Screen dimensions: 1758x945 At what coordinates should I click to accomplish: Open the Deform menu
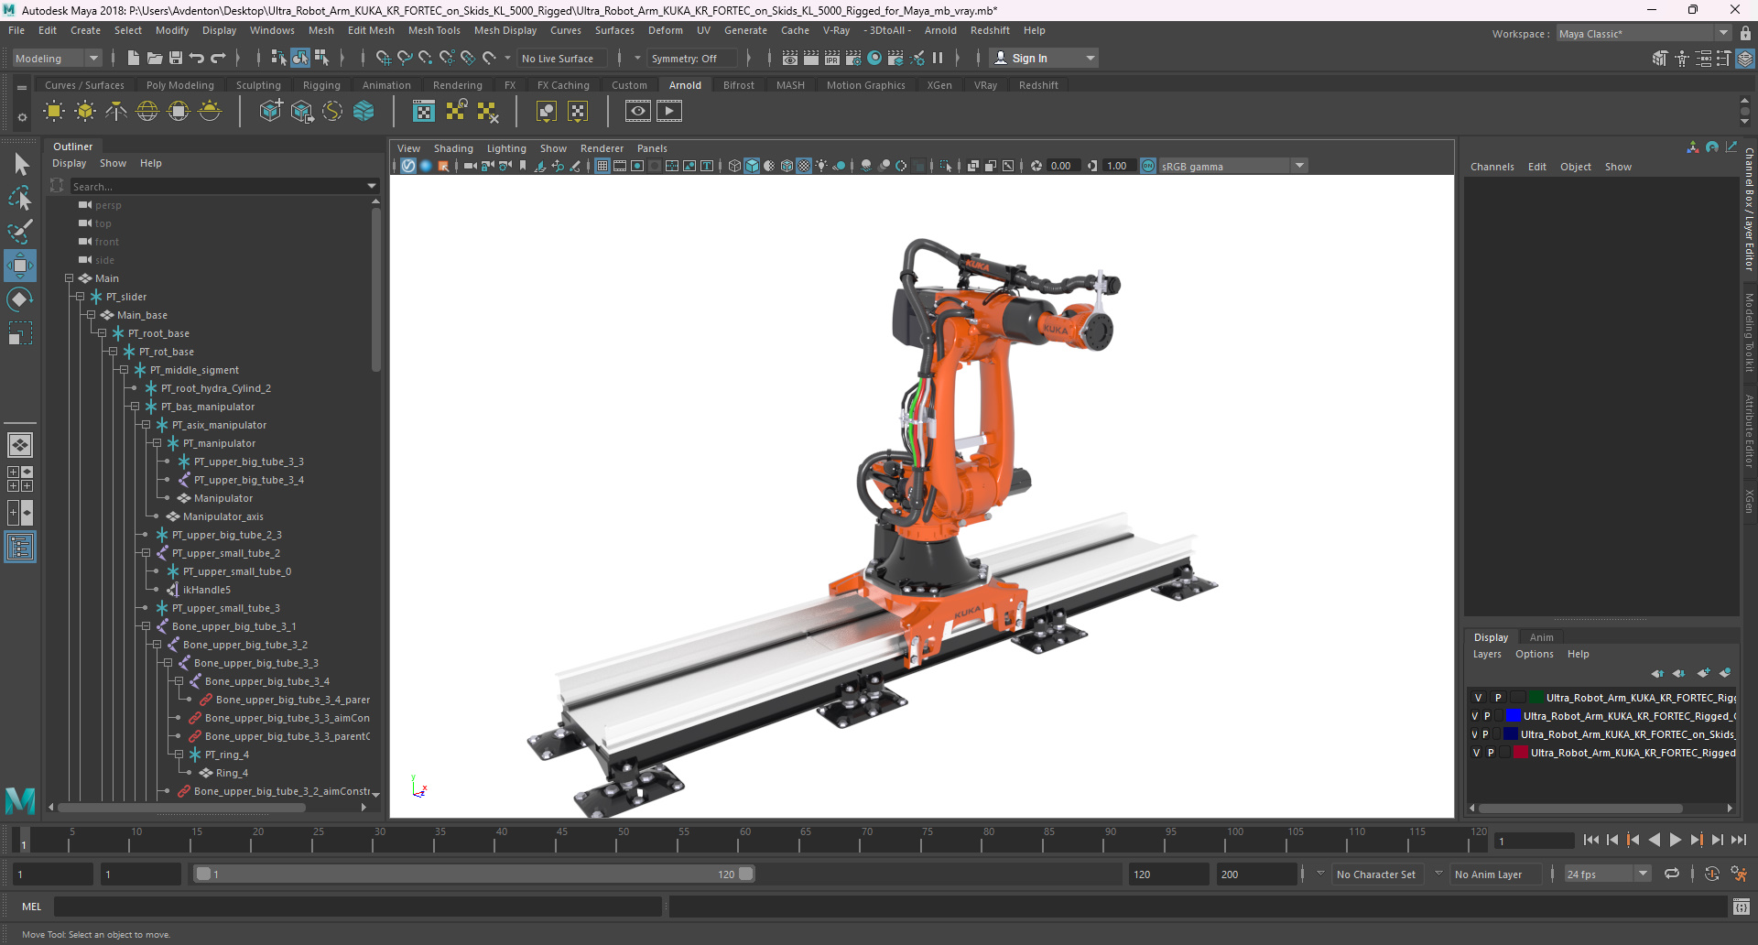666,30
